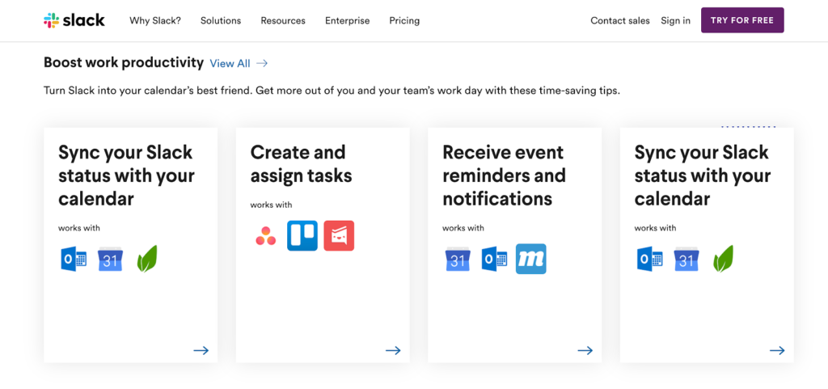Click the View All link

pos(230,63)
